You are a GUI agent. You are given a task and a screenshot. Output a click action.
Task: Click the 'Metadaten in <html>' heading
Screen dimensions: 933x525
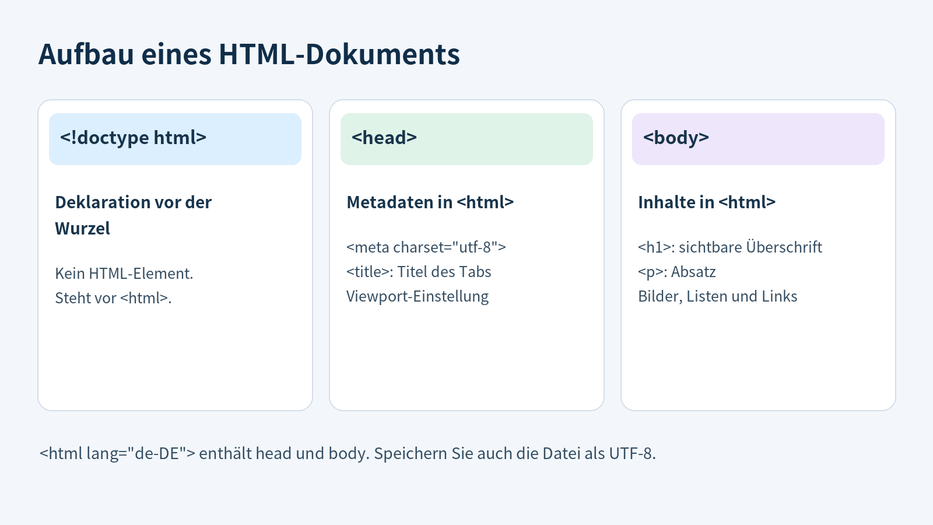[430, 202]
